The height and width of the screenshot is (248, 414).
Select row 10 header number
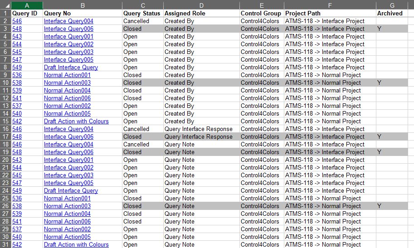click(x=5, y=83)
